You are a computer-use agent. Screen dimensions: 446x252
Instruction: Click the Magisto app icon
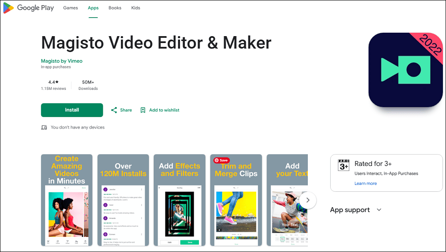pos(406,70)
